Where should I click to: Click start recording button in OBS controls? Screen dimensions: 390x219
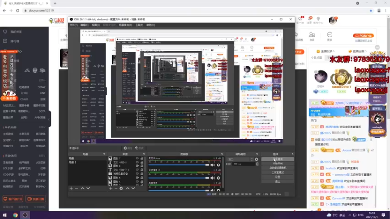[x=277, y=164]
